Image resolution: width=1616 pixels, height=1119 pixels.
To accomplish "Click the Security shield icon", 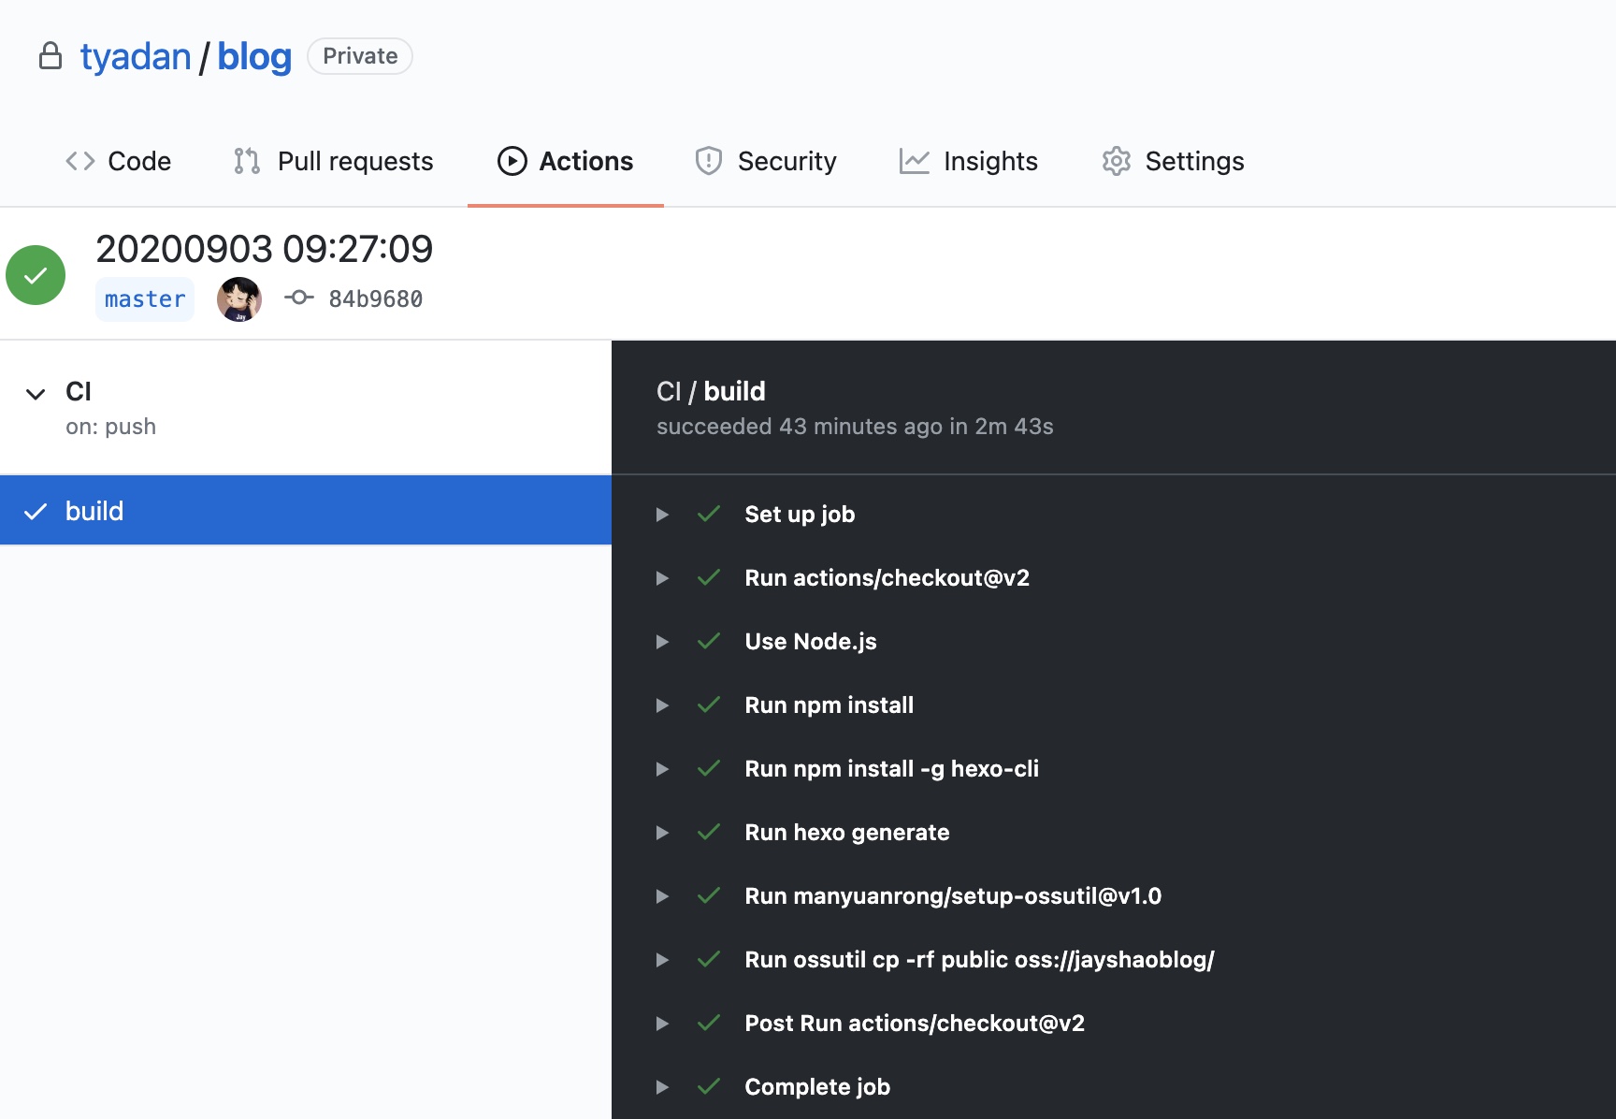I will (709, 161).
